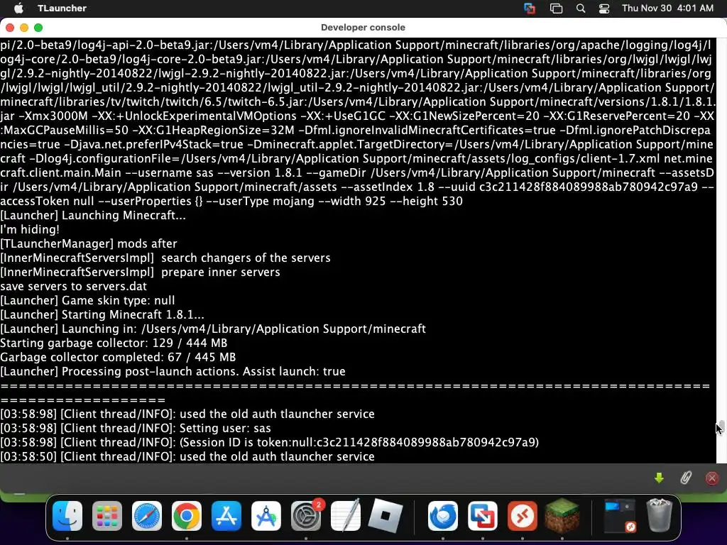Click the 'Session ID is token:null' log line

point(269,443)
